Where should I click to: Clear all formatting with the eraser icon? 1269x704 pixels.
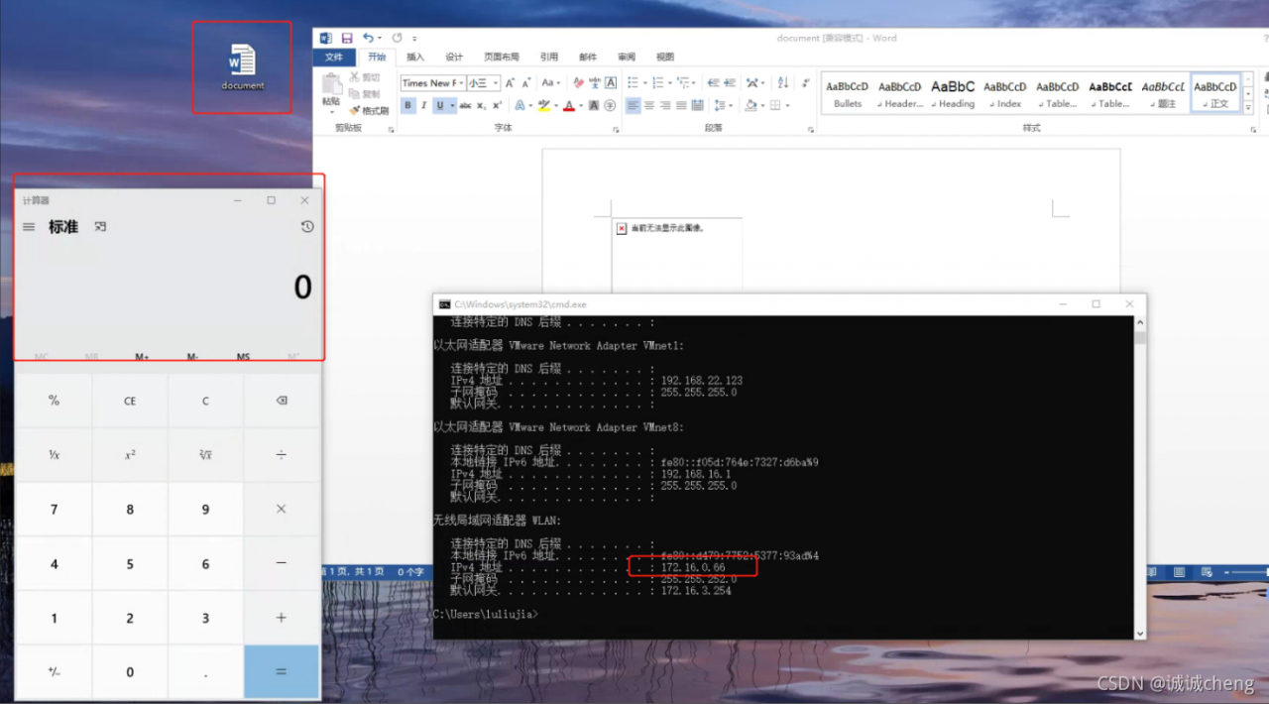tap(578, 83)
